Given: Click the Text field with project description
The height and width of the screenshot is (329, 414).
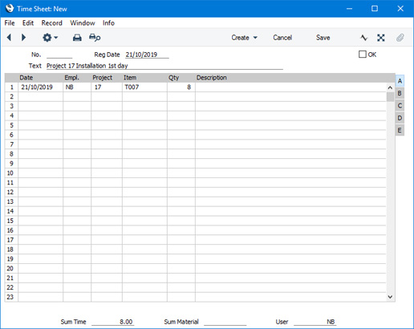Looking at the screenshot, I should coord(164,66).
